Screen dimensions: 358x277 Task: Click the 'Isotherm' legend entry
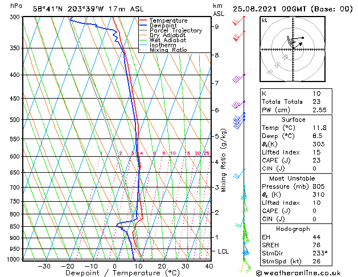pos(163,45)
